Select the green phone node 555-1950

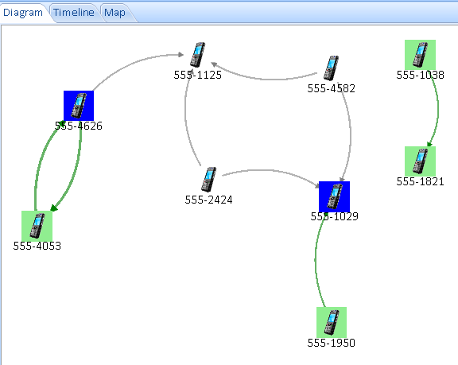pos(332,322)
